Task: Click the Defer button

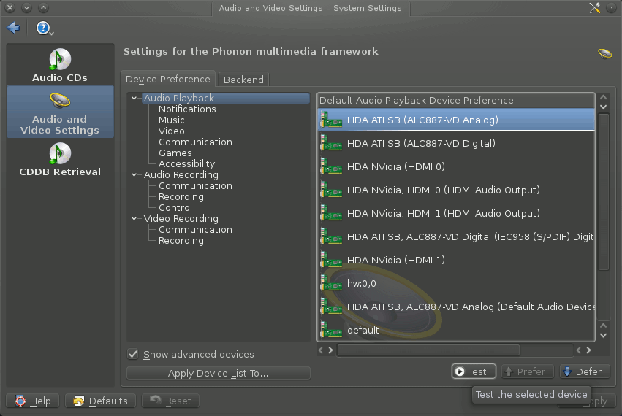Action: click(581, 371)
